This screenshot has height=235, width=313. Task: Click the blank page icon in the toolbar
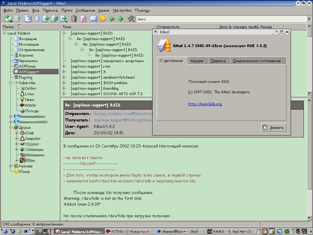coord(37,19)
